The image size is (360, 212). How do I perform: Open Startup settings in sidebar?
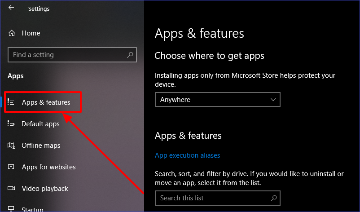(32, 209)
